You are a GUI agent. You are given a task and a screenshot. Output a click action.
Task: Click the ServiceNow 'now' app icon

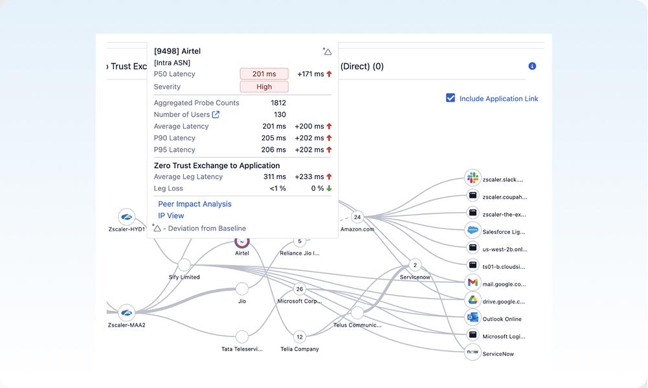[473, 352]
